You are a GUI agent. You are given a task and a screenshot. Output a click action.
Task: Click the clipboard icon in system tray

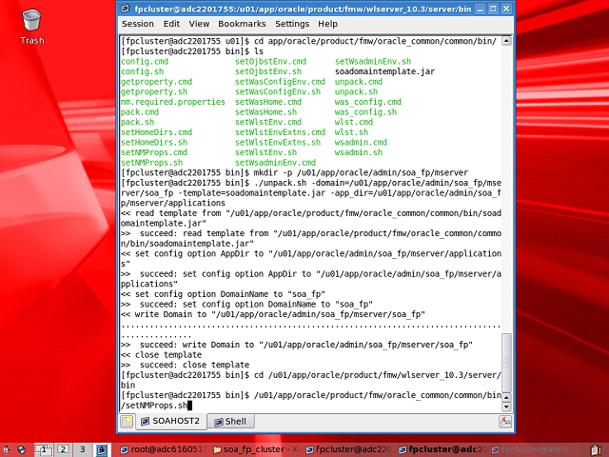(x=596, y=450)
